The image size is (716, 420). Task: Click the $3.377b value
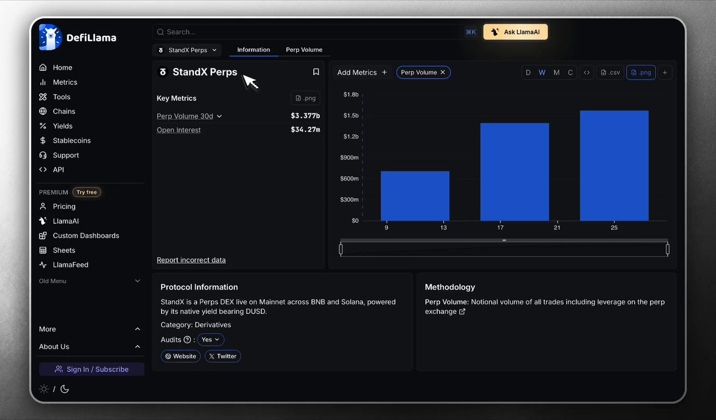(x=305, y=116)
